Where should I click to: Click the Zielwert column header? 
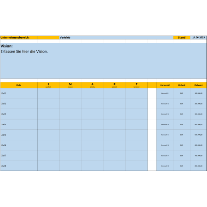(x=198, y=85)
